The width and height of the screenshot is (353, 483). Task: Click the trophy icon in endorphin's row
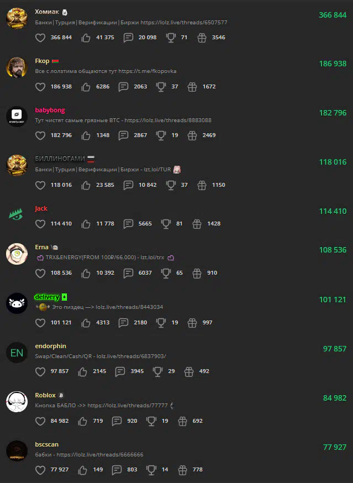coord(157,371)
